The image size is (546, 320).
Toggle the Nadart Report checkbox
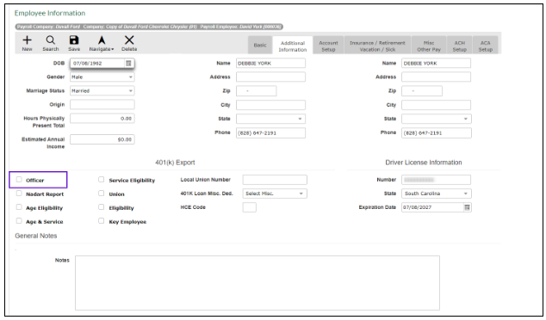pos(19,194)
